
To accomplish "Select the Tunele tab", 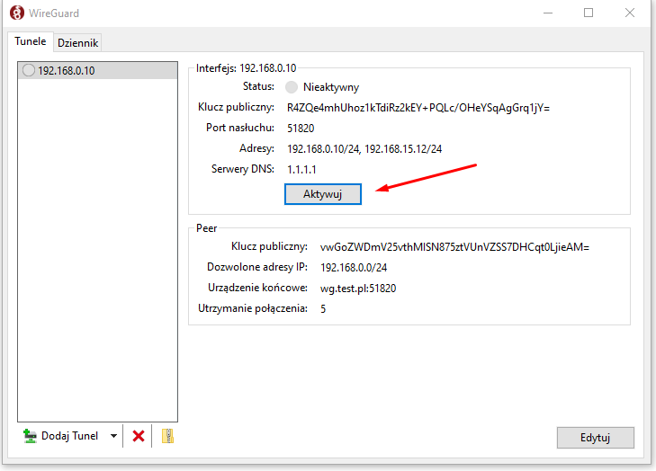I will pyautogui.click(x=30, y=42).
